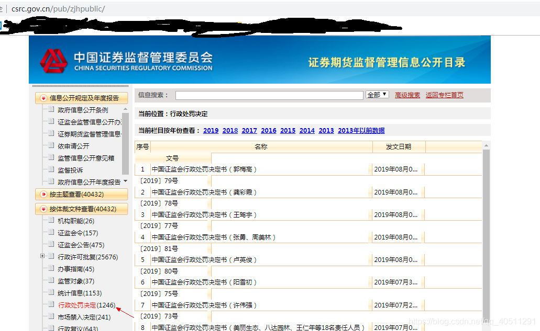Expand 按主题查看(40432) section arrow icon
The image size is (540, 331).
43,195
